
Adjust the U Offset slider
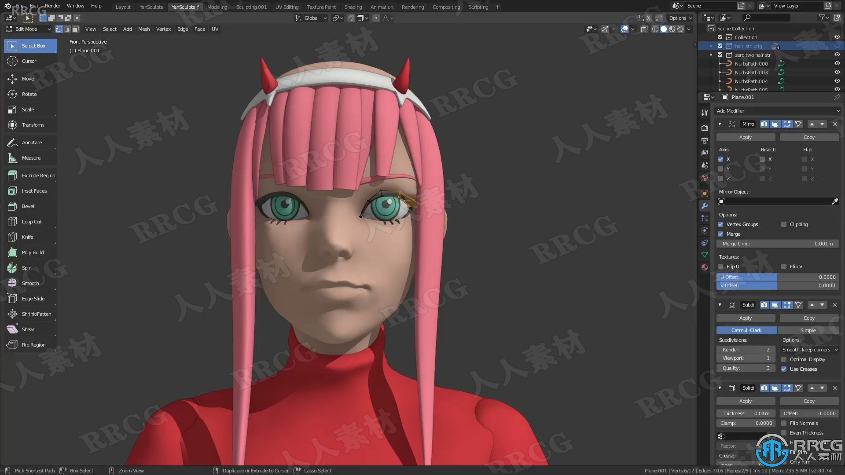pyautogui.click(x=778, y=277)
